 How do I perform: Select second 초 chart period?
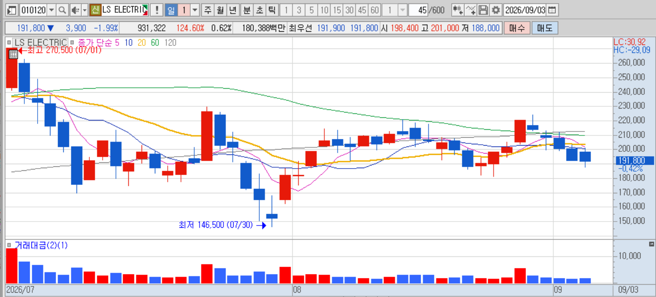click(x=260, y=10)
